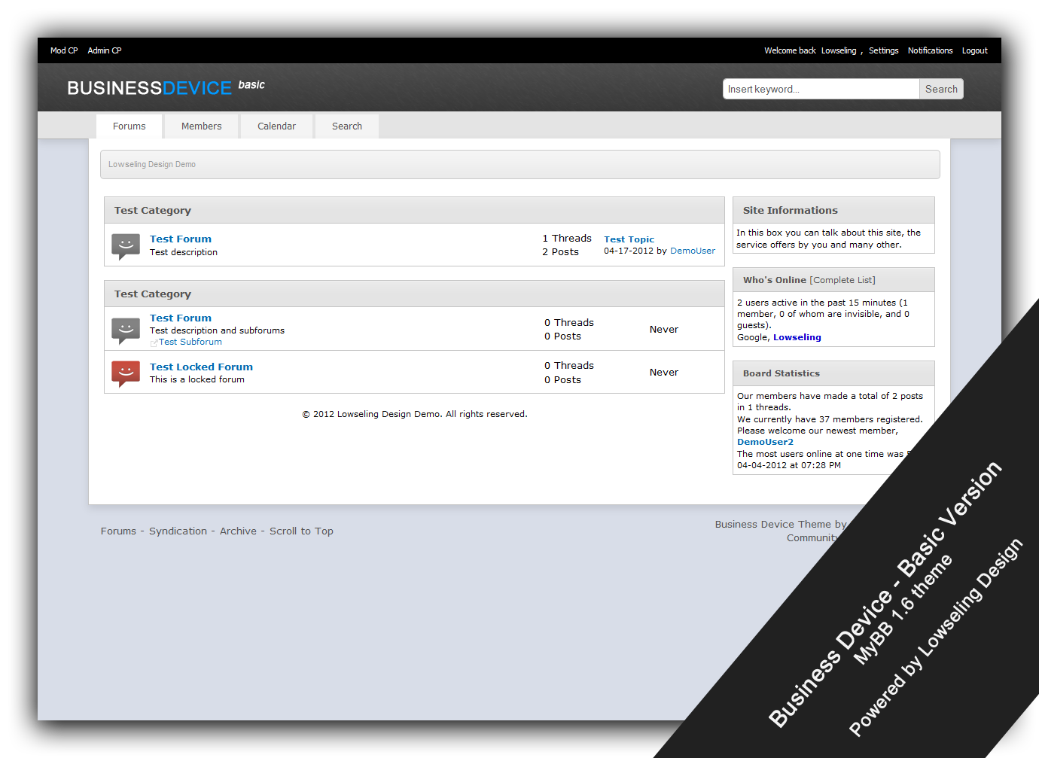Click the forum icon beside Test Subforum row
Image resolution: width=1039 pixels, height=758 pixels.
pos(126,330)
